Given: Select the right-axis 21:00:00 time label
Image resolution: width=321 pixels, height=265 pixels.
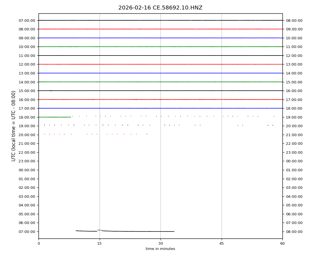Looking at the screenshot, I should point(294,135).
